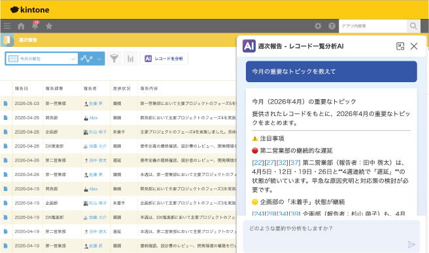
Task: Click the 報告内容 column header
Action: click(x=149, y=89)
